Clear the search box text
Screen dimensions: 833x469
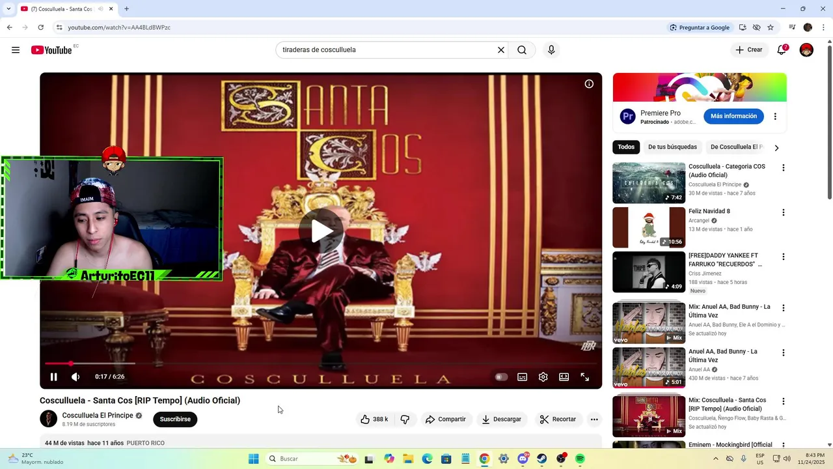(501, 50)
